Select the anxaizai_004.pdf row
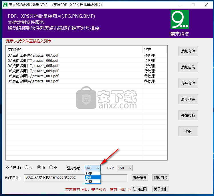 (x=86, y=71)
